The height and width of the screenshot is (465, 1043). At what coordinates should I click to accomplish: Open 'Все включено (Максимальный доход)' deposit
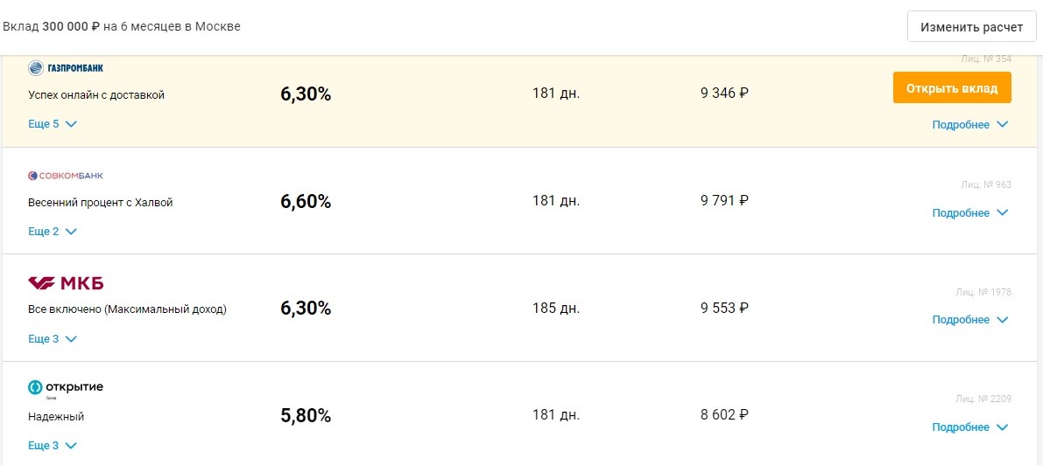point(127,309)
